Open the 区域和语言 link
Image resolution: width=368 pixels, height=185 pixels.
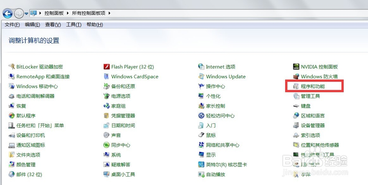tap(313, 115)
